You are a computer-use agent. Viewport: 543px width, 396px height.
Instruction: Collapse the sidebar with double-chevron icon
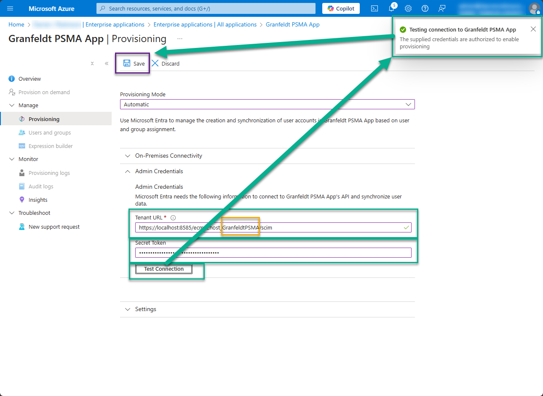pyautogui.click(x=107, y=63)
